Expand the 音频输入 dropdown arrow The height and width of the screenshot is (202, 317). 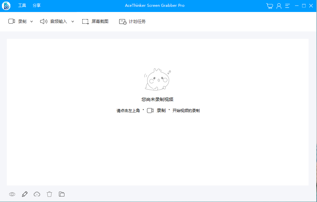coord(73,21)
